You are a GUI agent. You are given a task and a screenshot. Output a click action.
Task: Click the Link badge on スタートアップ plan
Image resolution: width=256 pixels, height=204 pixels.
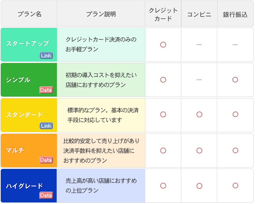[46, 56]
